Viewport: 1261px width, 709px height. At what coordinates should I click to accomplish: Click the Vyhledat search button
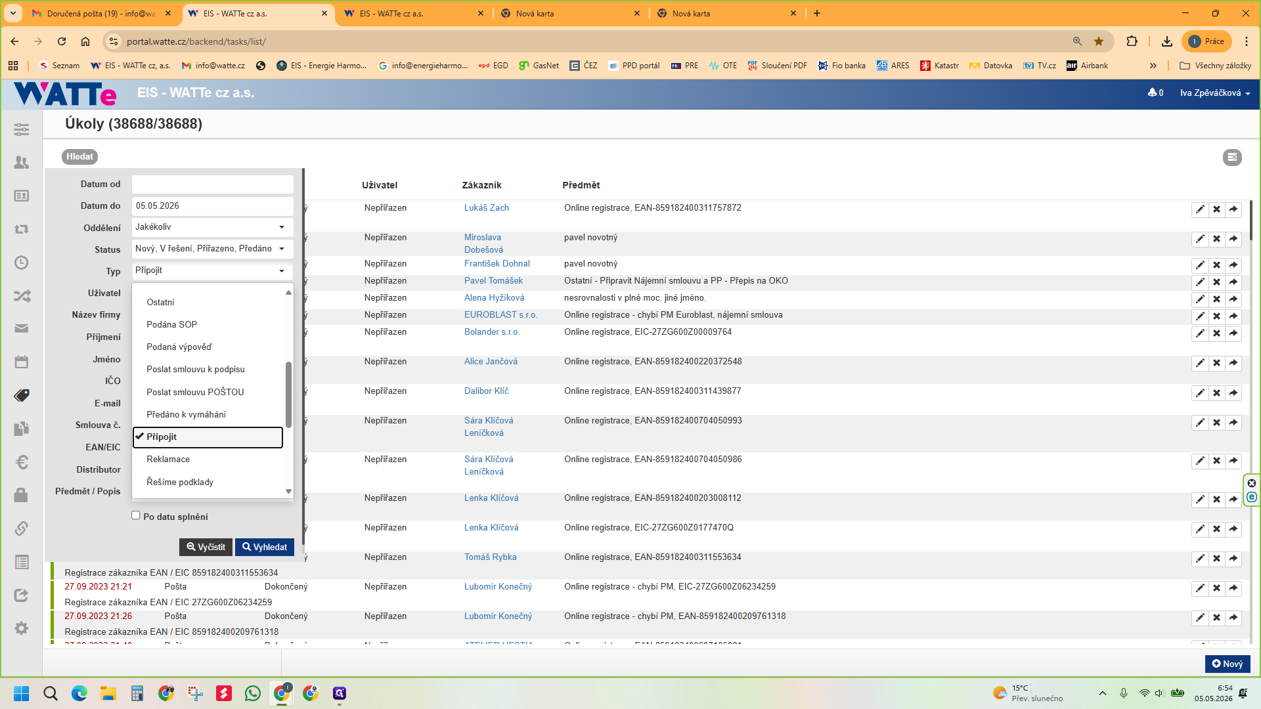point(265,547)
